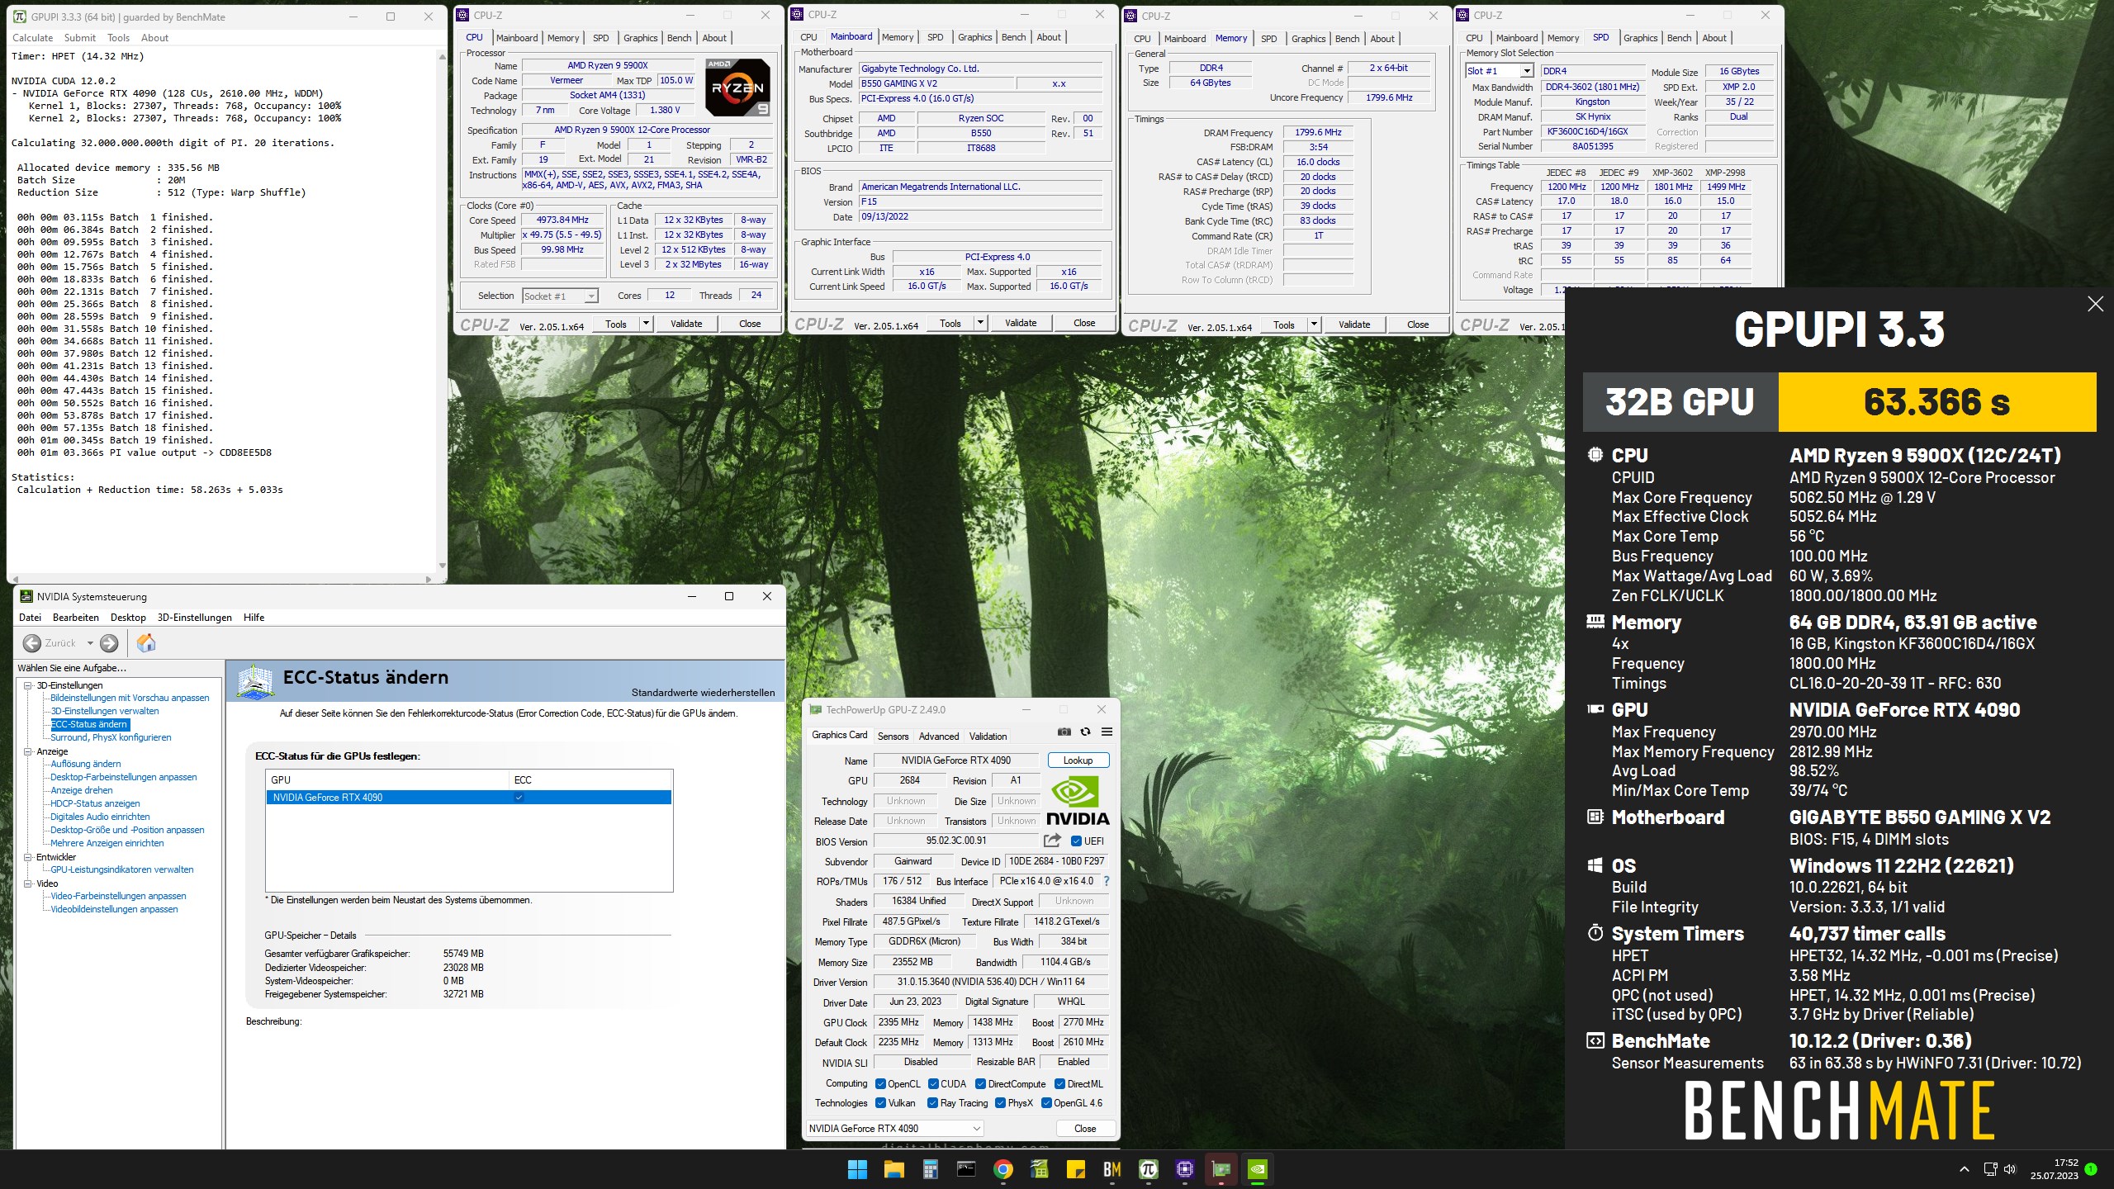Open GPUPI Submit menu
This screenshot has height=1189, width=2114.
[x=80, y=38]
